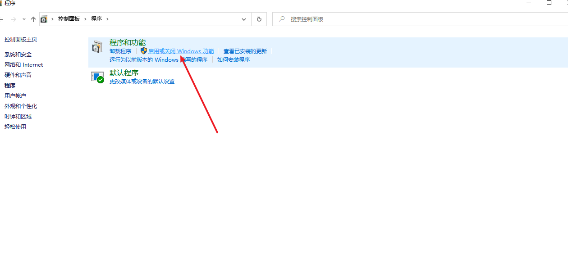Open 启用或关闭 Windows 功能
Image resolution: width=568 pixels, height=277 pixels.
pos(181,51)
